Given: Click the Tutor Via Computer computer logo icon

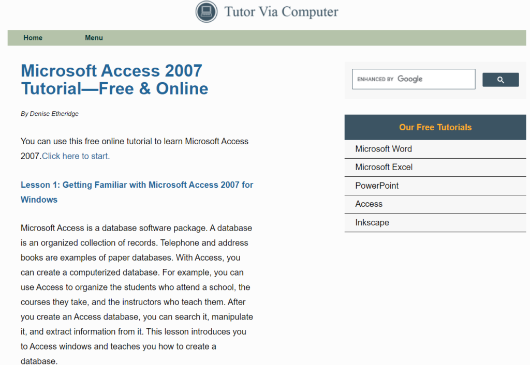Looking at the screenshot, I should [x=206, y=12].
